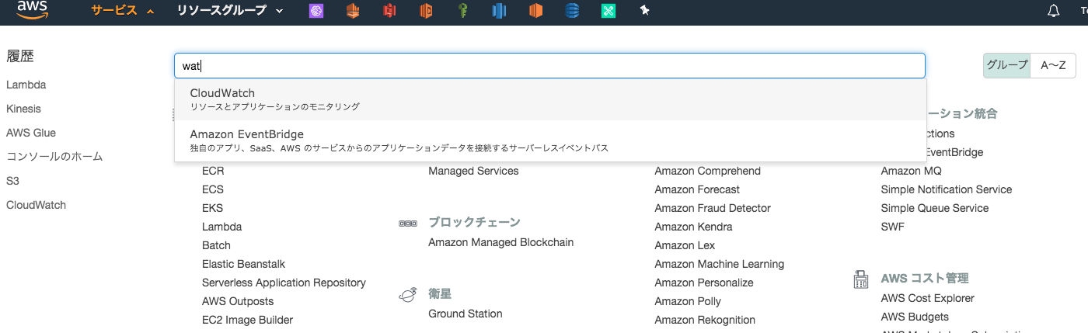The image size is (1088, 333).
Task: Open Amazon Managed Blockchain
Action: click(x=500, y=242)
